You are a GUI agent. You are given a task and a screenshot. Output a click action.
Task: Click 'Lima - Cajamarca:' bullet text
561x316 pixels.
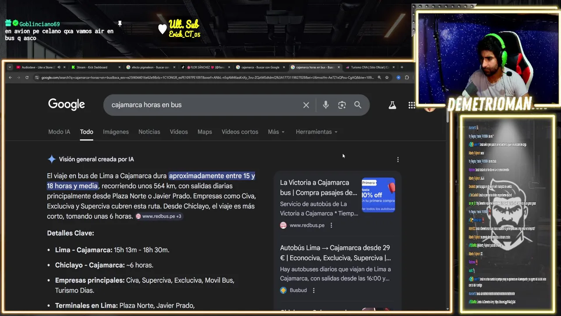click(x=84, y=250)
